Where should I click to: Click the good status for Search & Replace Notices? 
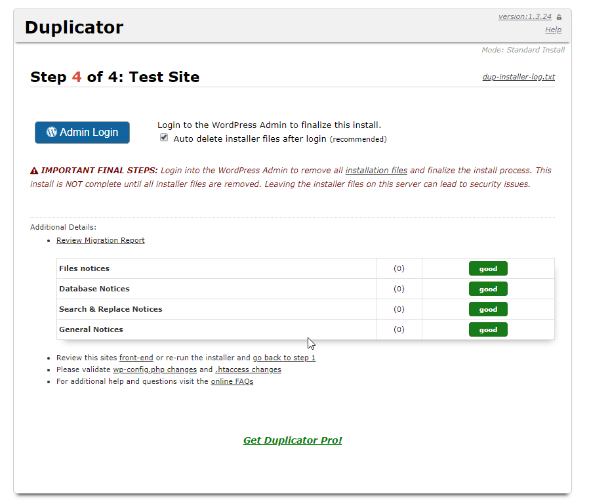[488, 309]
